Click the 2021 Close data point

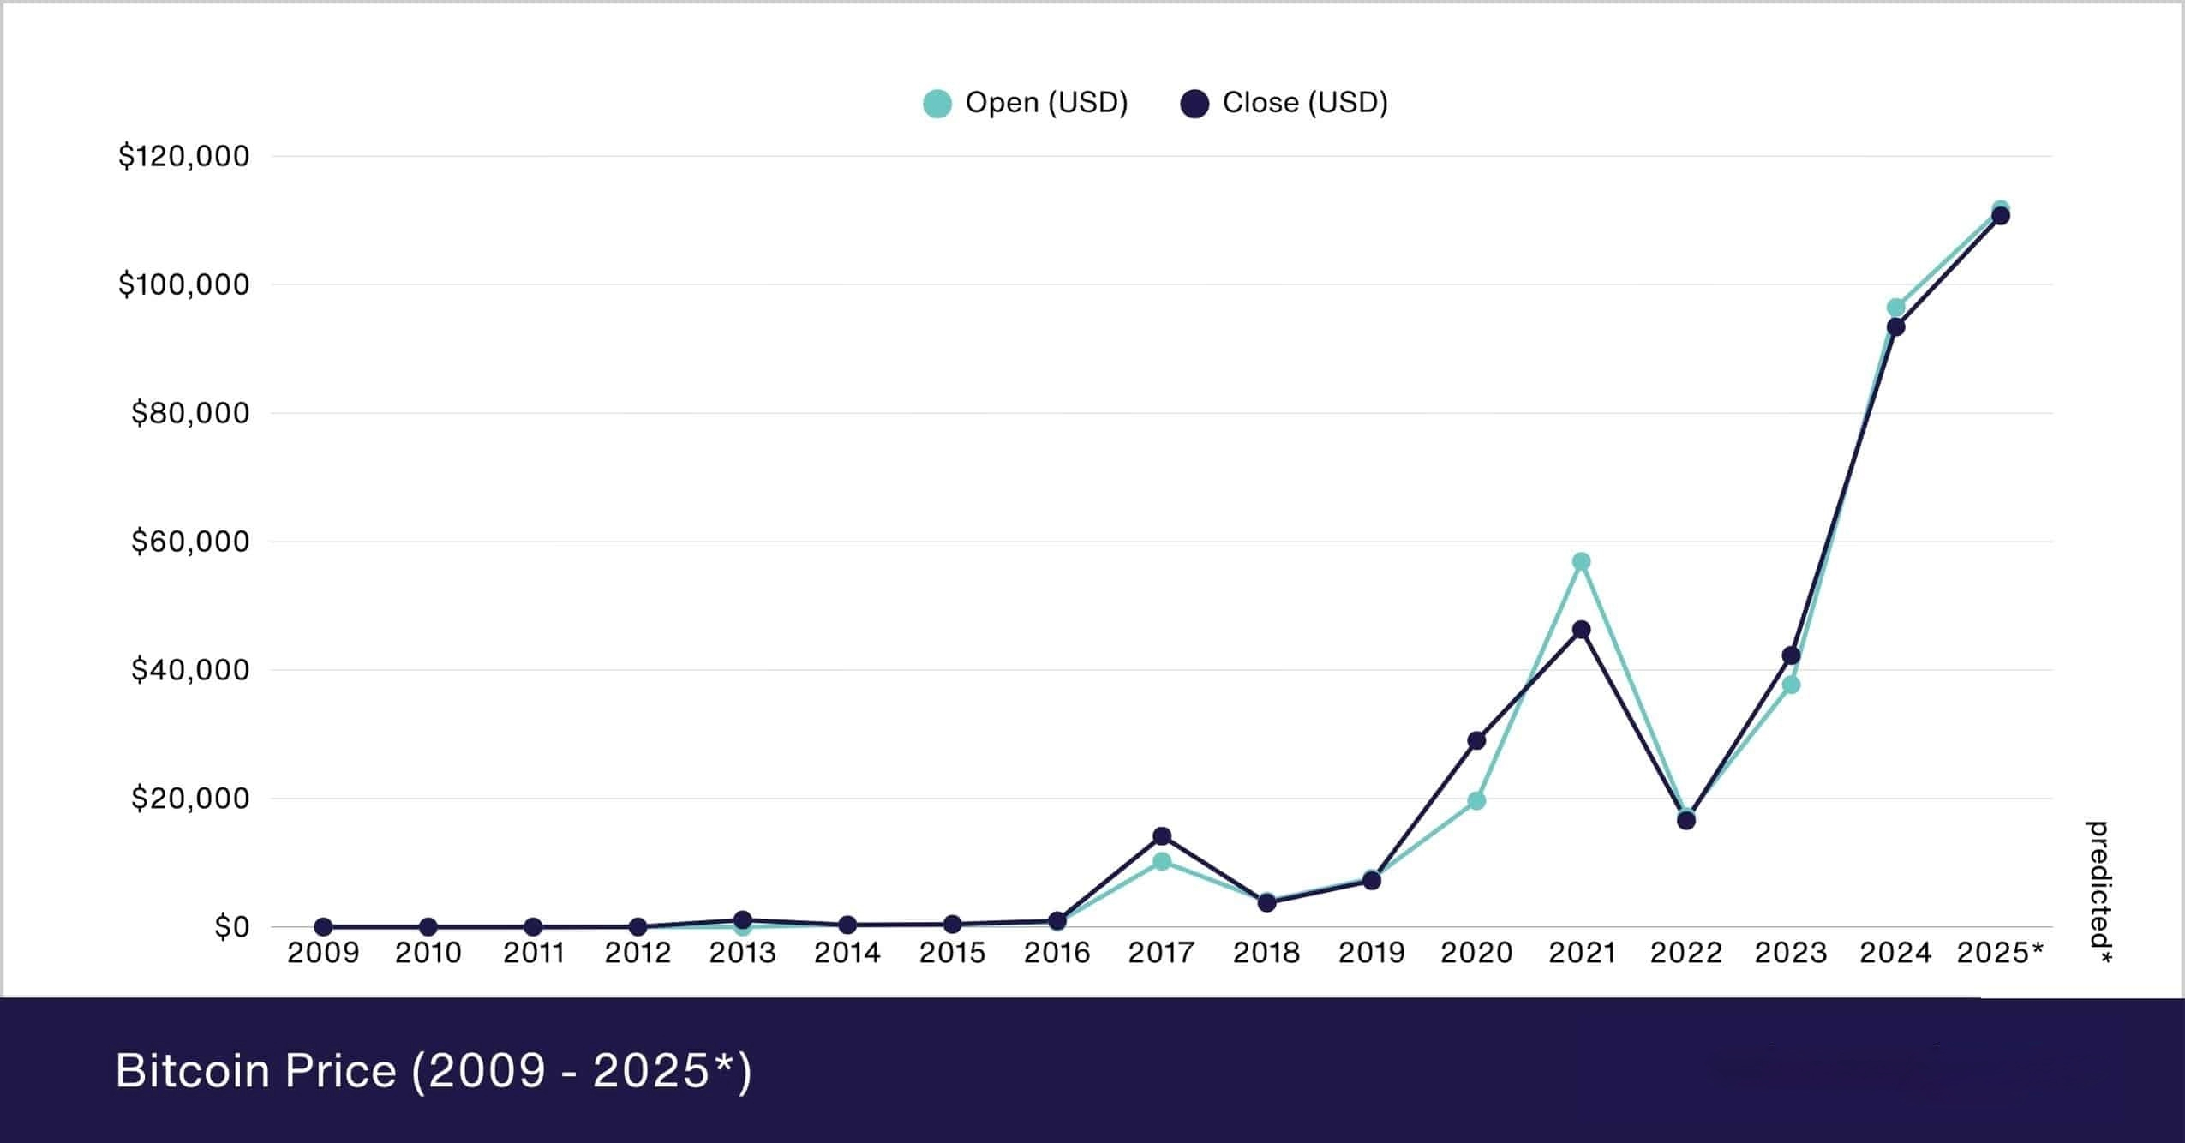pos(1582,630)
